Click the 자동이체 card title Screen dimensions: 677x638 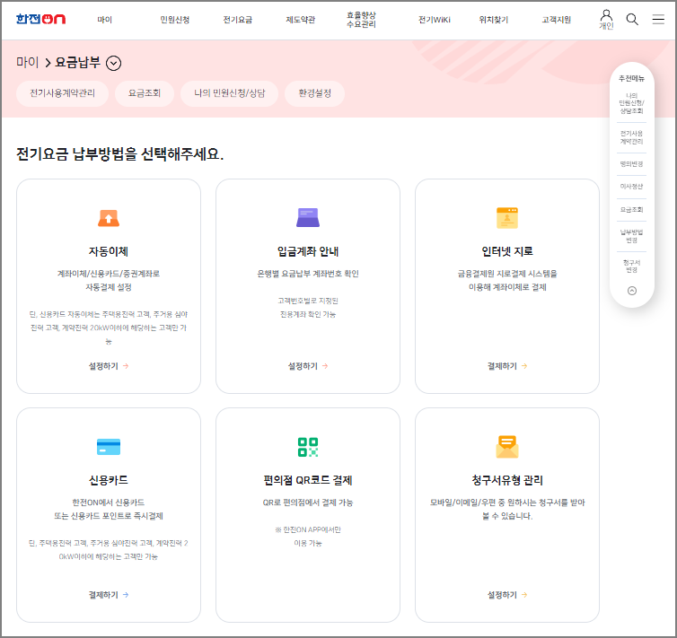pyautogui.click(x=109, y=251)
